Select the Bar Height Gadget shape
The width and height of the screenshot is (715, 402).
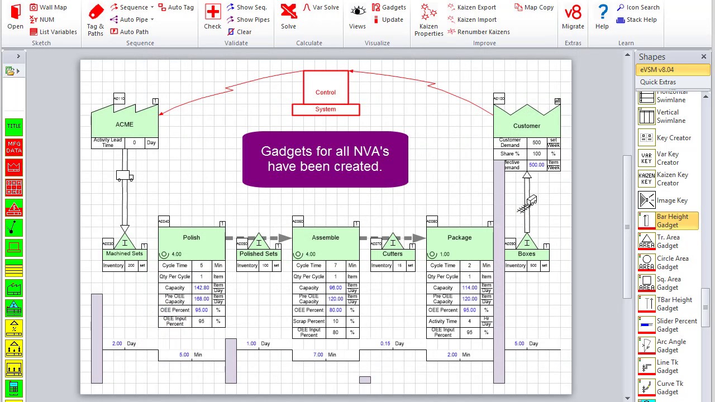[x=668, y=221]
